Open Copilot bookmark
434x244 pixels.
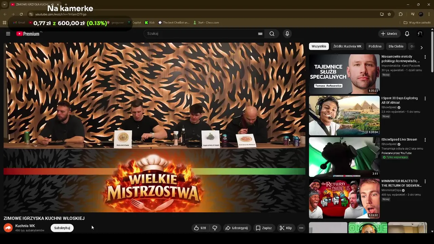134,23
